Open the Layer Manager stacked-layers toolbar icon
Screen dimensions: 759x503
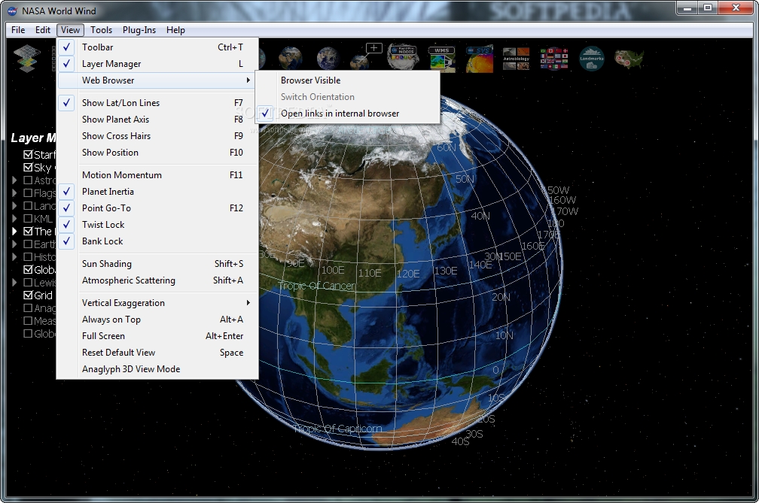26,59
